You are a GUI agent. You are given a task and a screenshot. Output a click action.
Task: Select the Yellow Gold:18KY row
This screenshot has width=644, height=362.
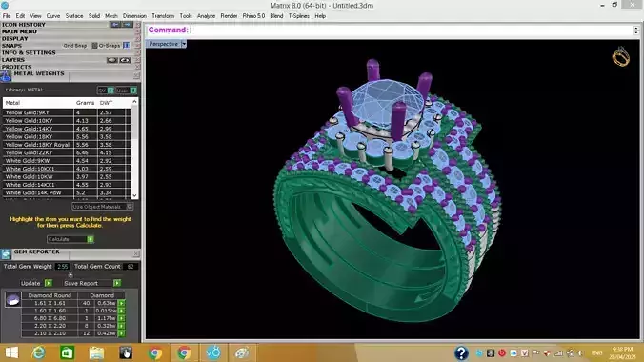tap(67, 136)
